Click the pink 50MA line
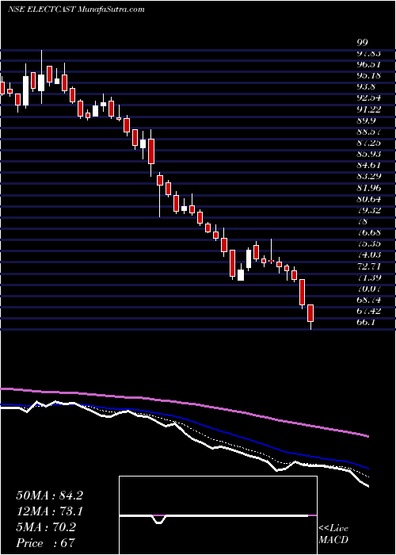Image resolution: width=396 pixels, height=555 pixels. point(184,403)
